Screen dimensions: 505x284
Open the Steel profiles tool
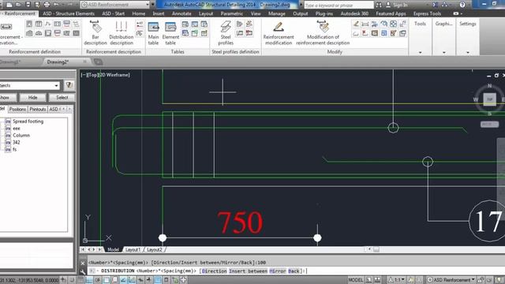point(226,32)
